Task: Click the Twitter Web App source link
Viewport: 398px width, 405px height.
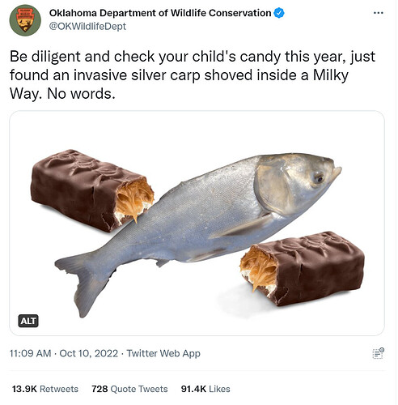Action: click(x=163, y=353)
